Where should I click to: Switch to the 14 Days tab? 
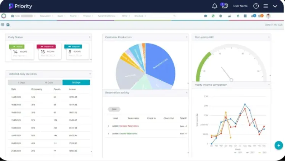(x=48, y=83)
